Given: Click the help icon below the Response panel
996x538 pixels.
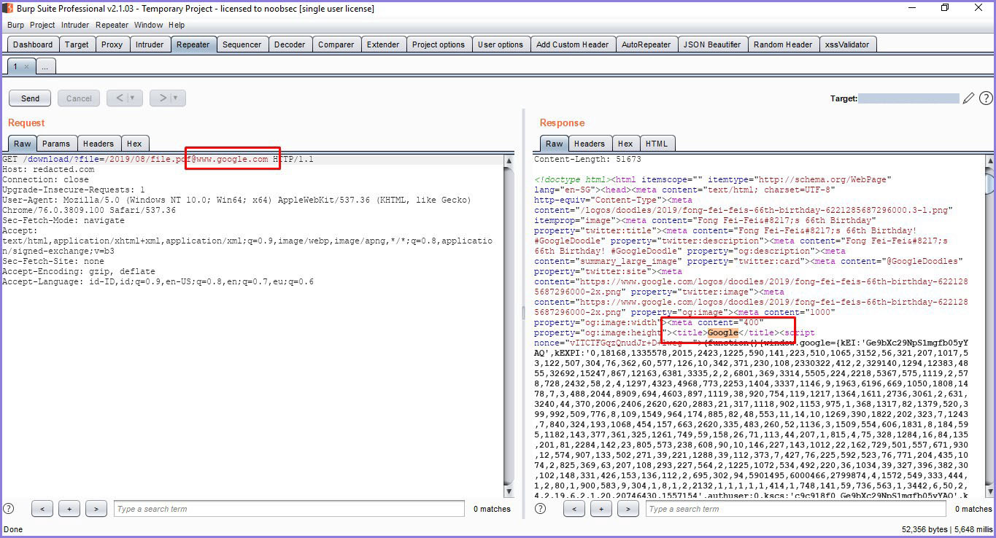Looking at the screenshot, I should tap(539, 508).
